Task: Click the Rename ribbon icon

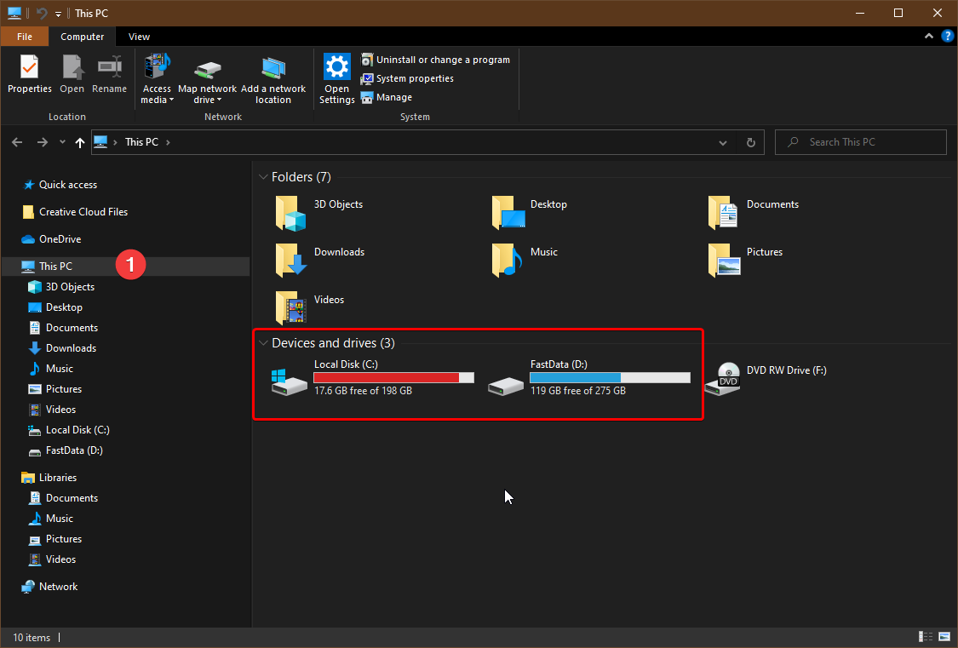Action: [x=109, y=74]
